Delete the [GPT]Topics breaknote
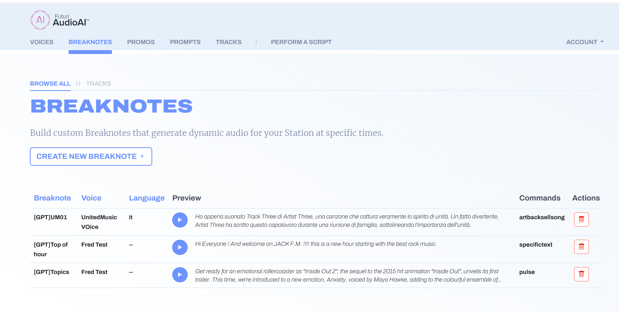The height and width of the screenshot is (312, 619). coord(581,274)
